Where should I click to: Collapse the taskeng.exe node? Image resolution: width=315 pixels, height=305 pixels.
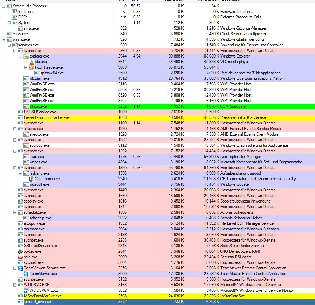pyautogui.click(x=20, y=173)
